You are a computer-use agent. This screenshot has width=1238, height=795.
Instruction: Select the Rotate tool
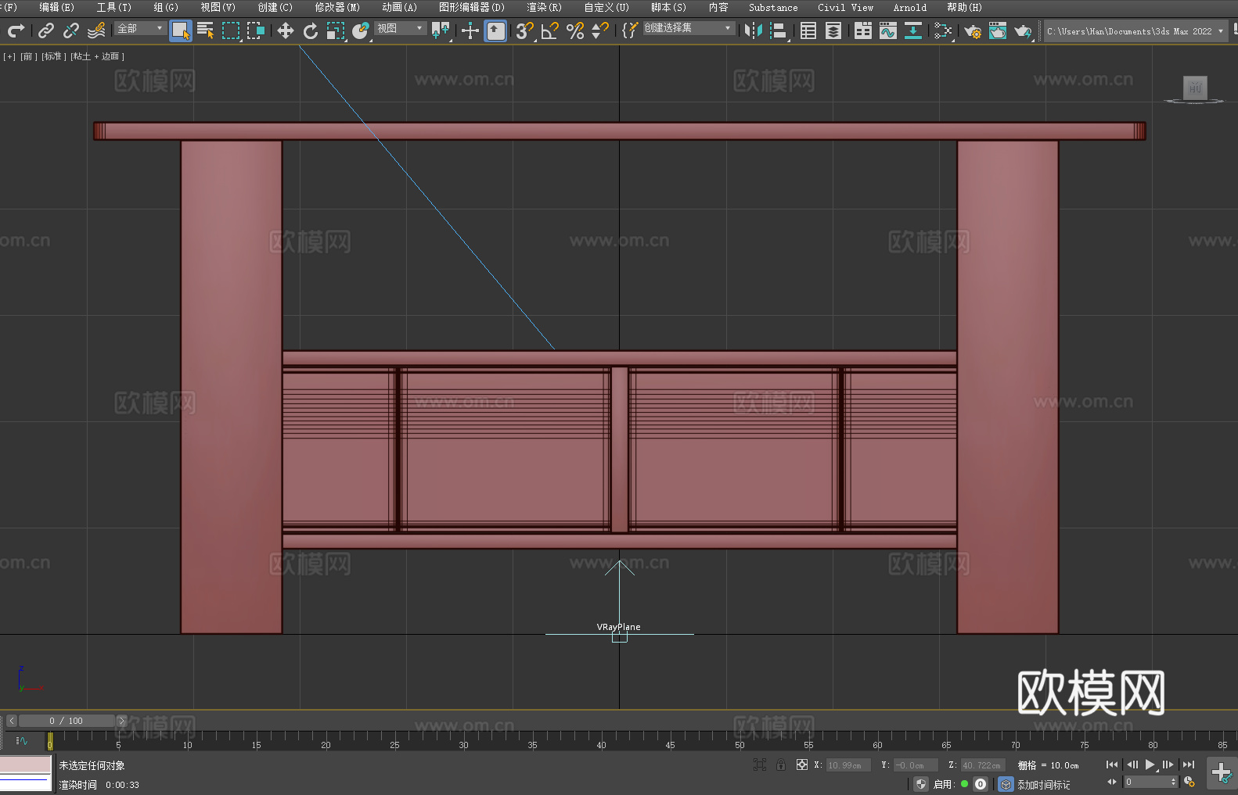[x=311, y=30]
